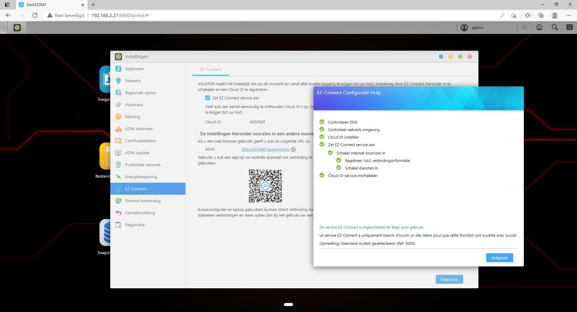Screen dimensions: 577x312
Task: Select the Fabriekinstelling reset icon
Action: click(118, 213)
